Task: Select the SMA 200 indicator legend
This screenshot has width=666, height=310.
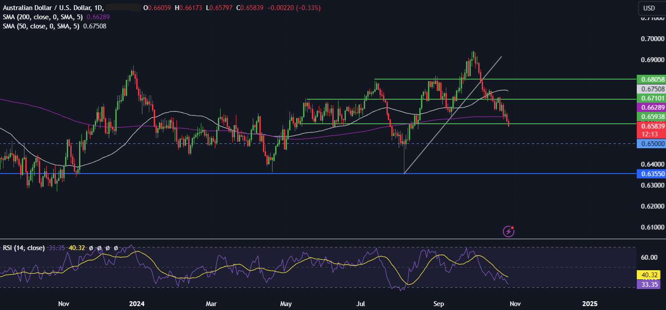Action: [x=43, y=17]
